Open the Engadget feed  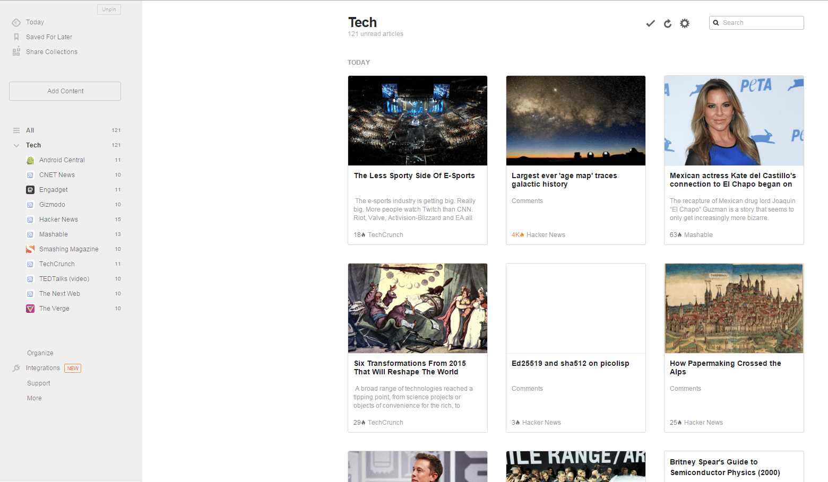pos(54,190)
